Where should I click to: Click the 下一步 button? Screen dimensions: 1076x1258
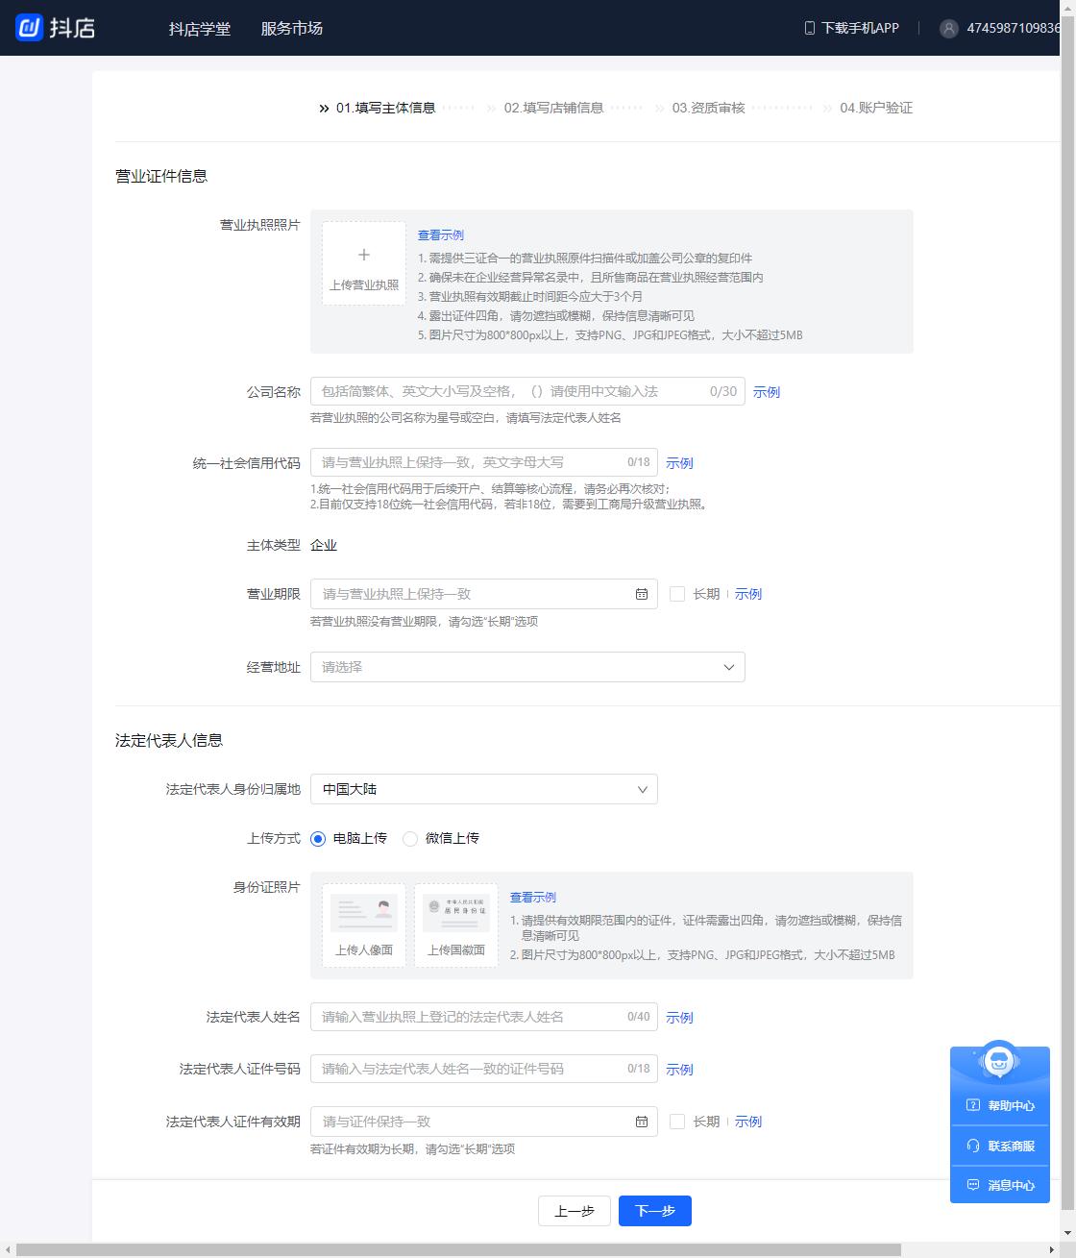pos(654,1210)
